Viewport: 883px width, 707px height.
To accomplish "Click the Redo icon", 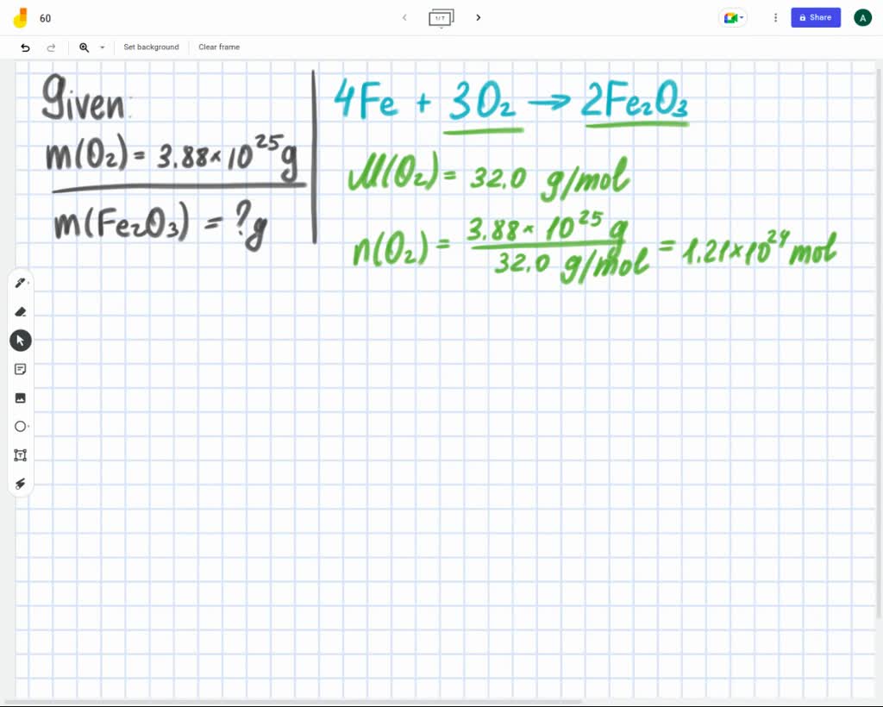I will 51,47.
